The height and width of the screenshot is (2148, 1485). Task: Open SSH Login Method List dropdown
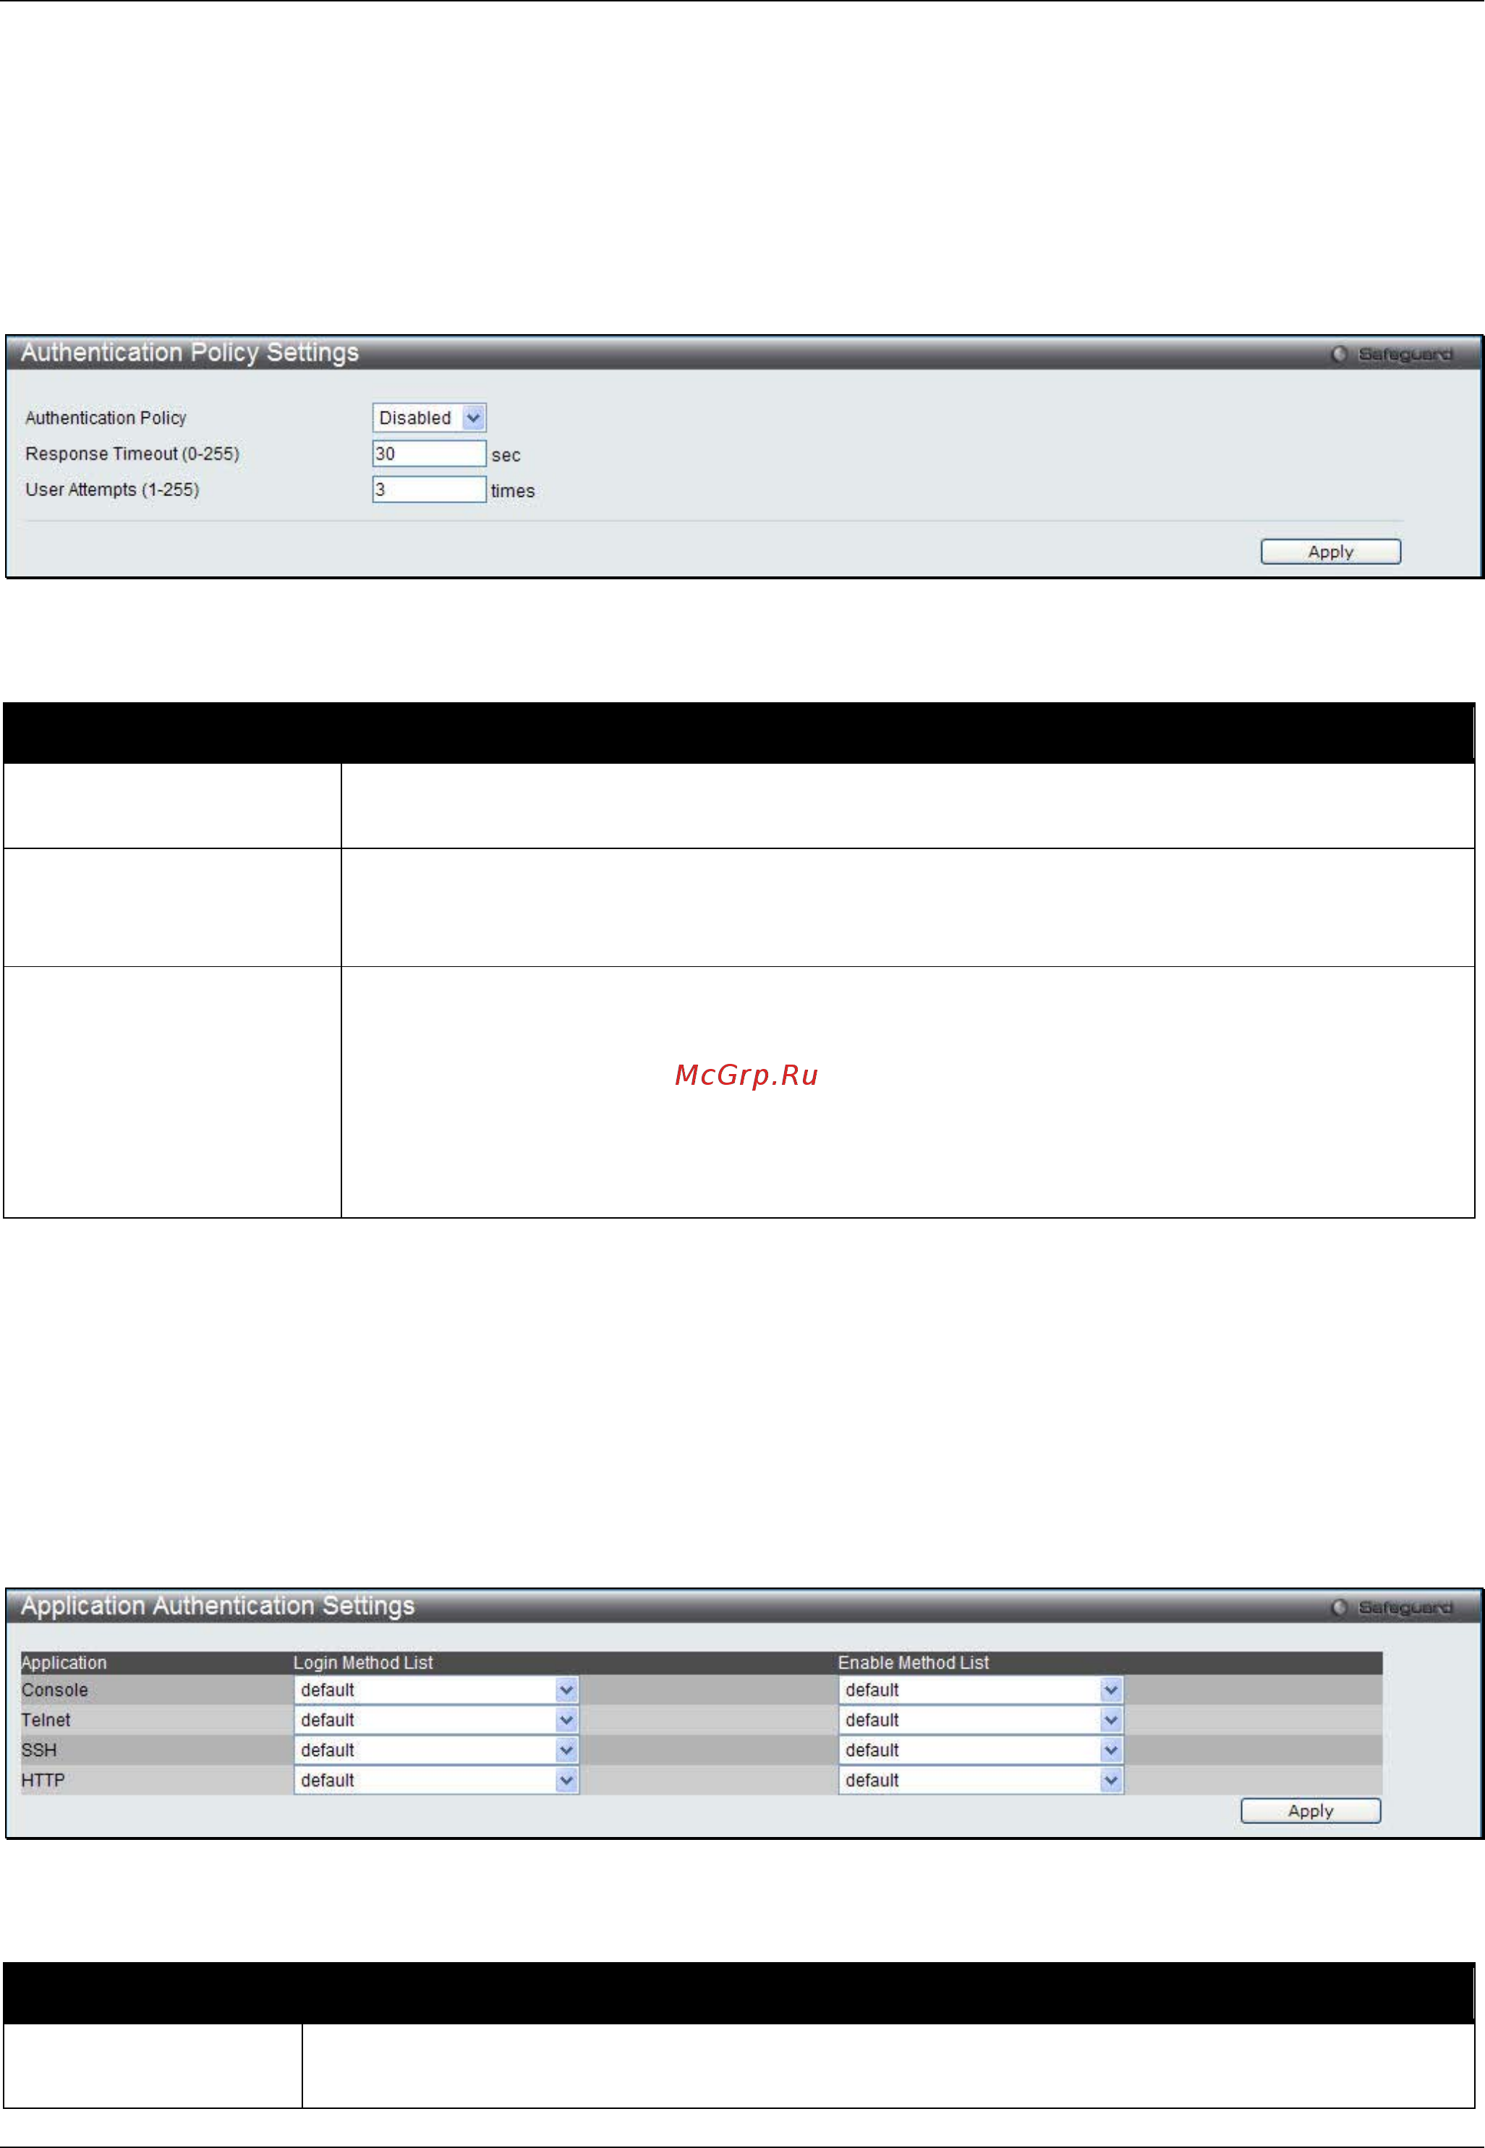click(x=436, y=1749)
